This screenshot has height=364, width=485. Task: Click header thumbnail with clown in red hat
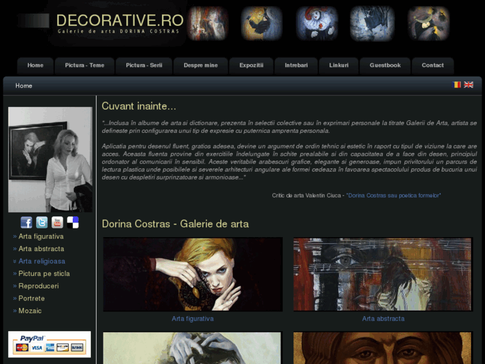[317, 23]
